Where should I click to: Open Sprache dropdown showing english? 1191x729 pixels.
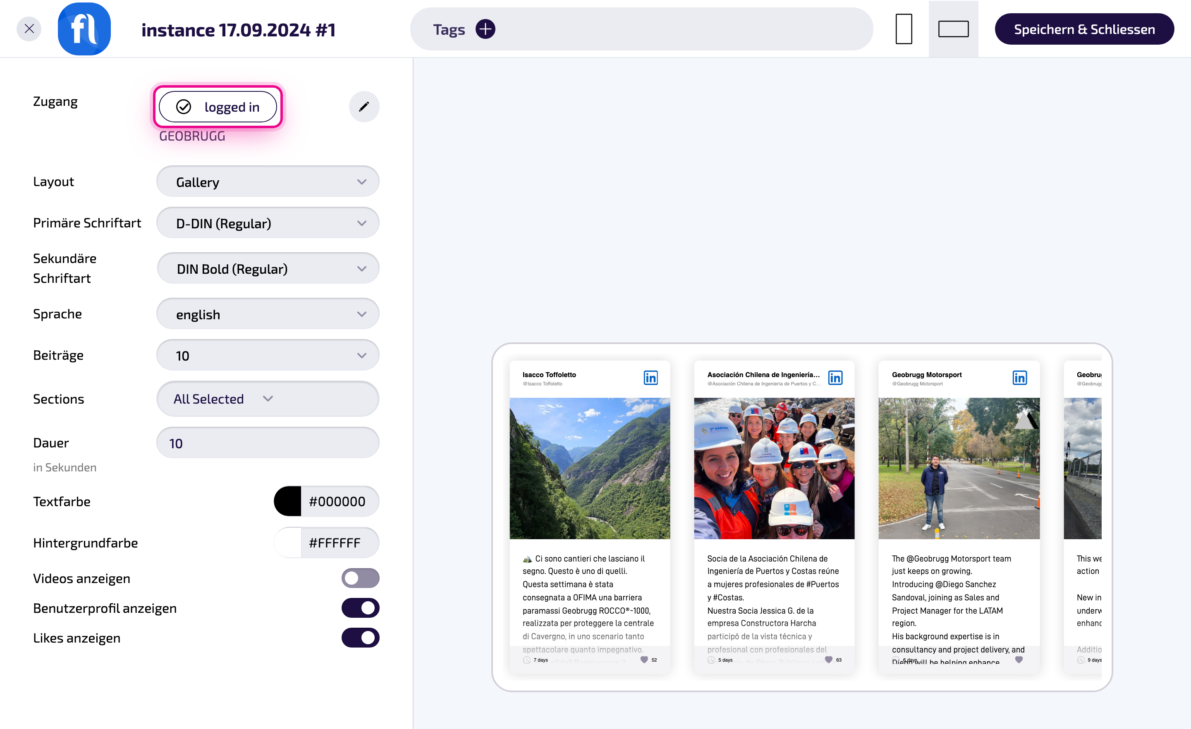coord(268,314)
